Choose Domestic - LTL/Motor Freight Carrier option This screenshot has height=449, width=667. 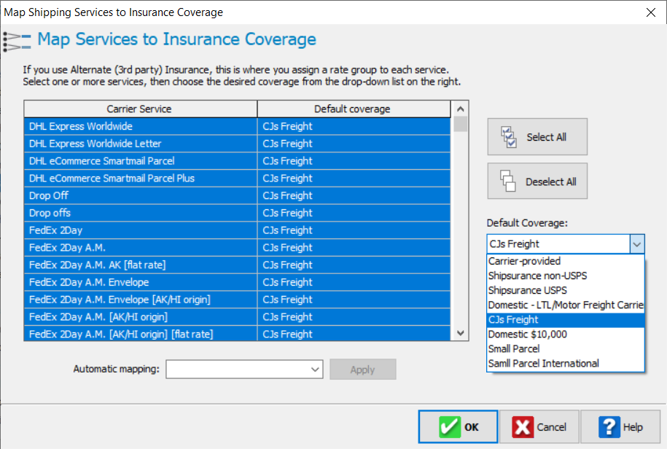(566, 305)
